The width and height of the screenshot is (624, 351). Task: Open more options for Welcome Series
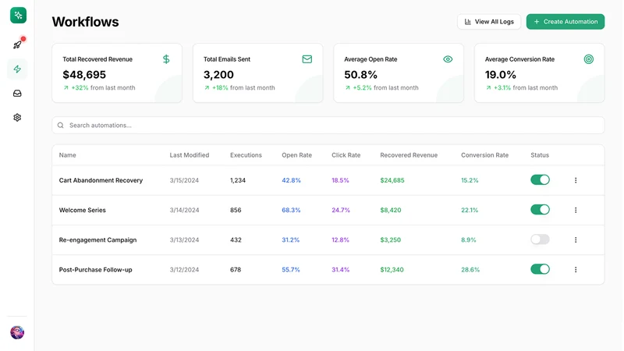point(576,210)
